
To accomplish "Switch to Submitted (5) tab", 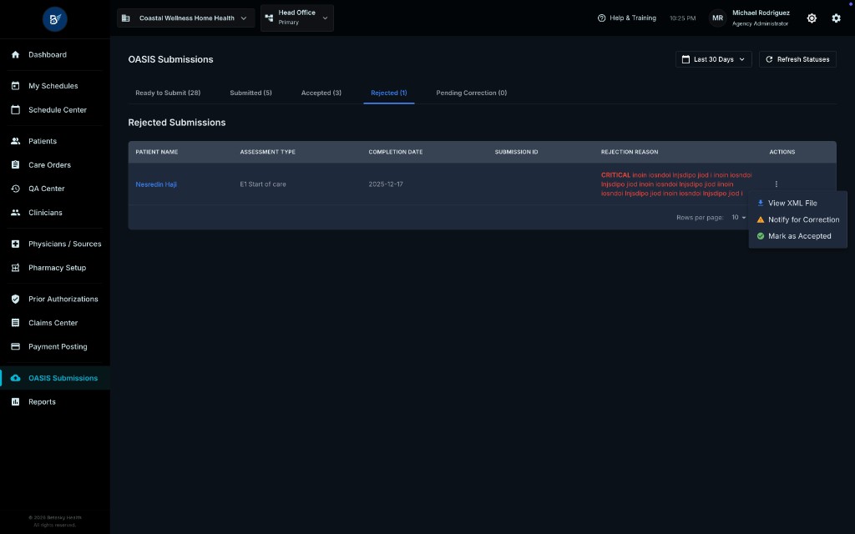I will click(250, 93).
